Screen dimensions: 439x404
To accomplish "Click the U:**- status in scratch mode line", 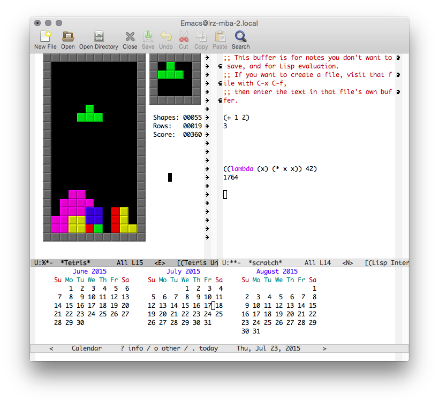I will point(231,263).
